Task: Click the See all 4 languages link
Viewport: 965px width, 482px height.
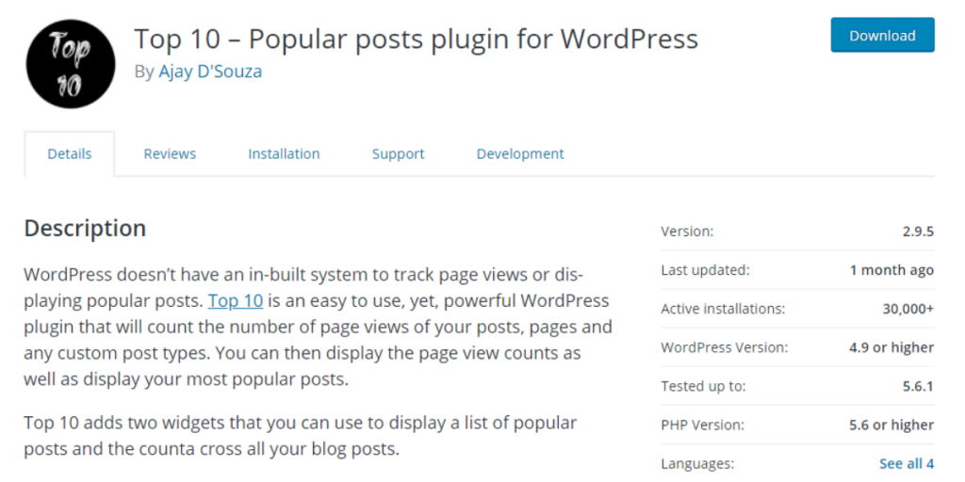Action: click(x=907, y=463)
